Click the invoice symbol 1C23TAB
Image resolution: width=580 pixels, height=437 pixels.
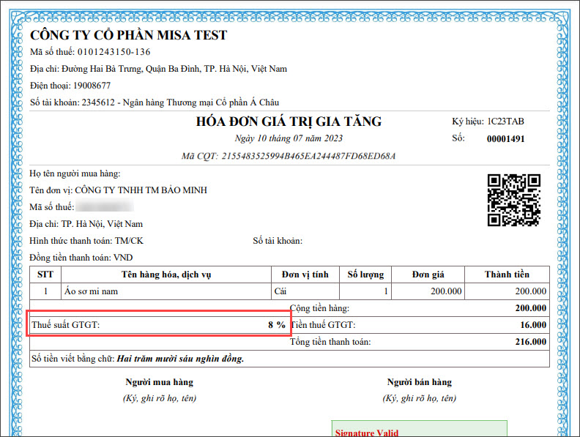(506, 122)
